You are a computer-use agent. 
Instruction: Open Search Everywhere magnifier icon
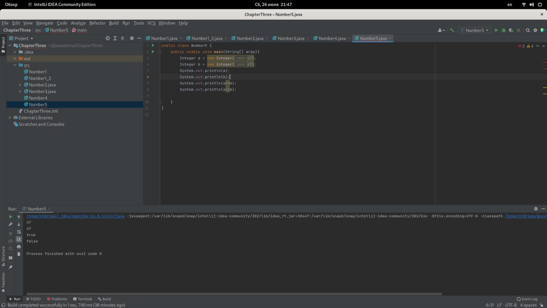tap(528, 30)
